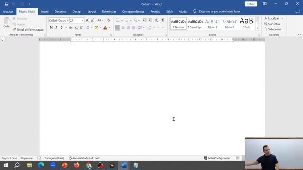Click Localizar to find text

(x=272, y=18)
